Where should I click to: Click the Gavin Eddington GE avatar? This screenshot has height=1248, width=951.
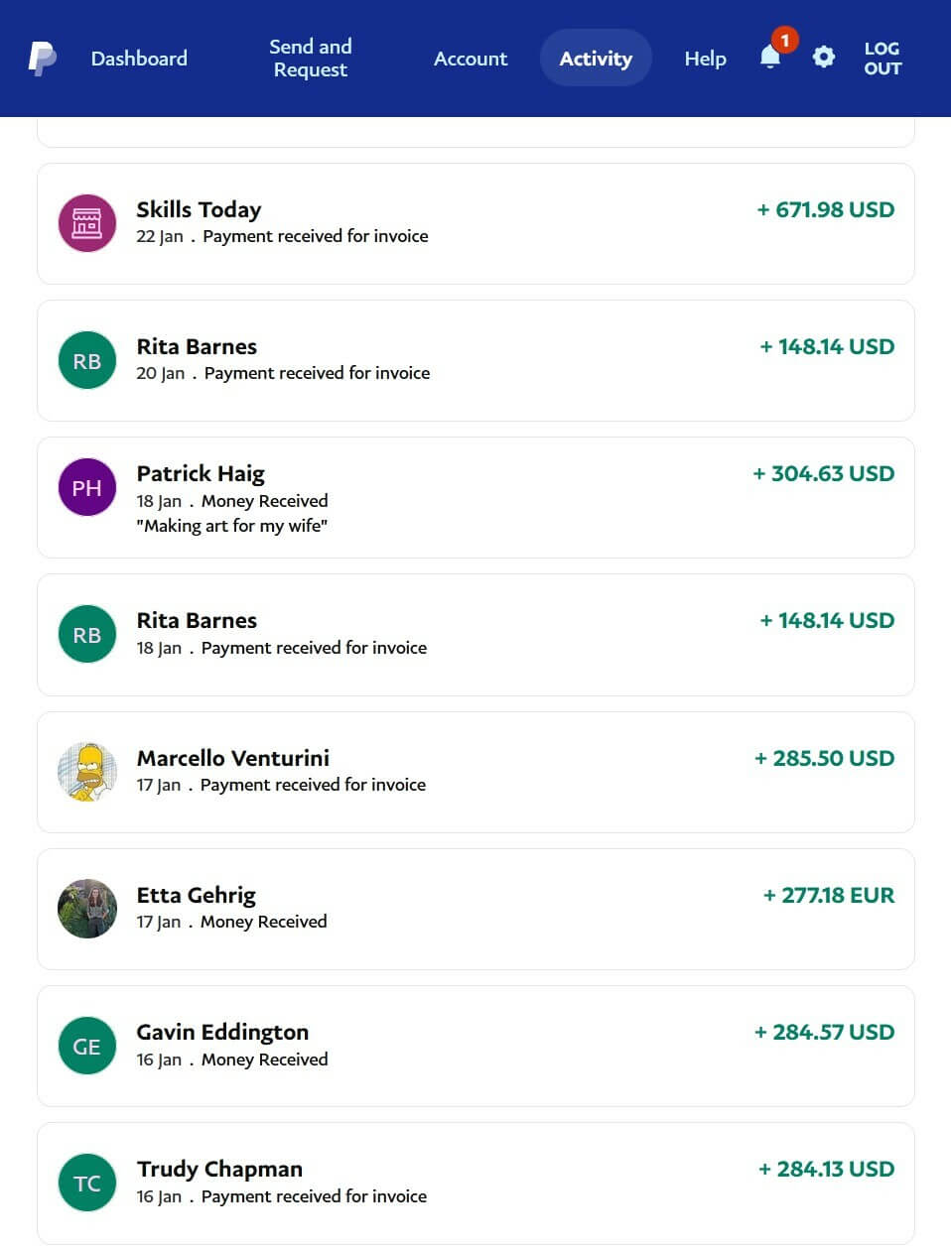coord(87,1046)
